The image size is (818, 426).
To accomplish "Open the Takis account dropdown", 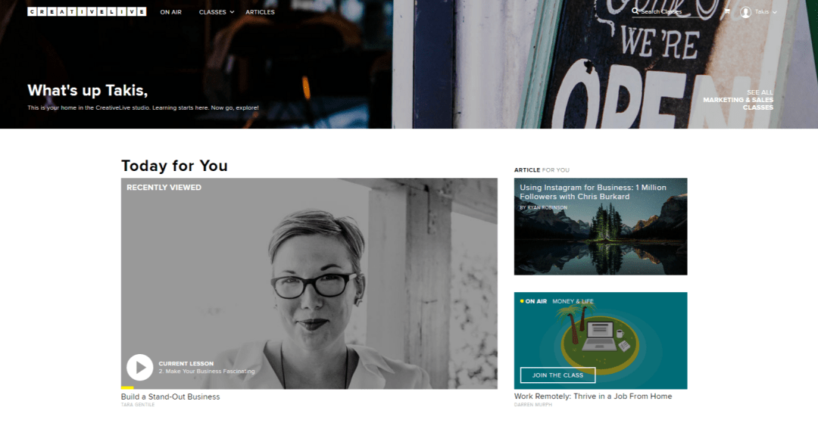I will click(x=766, y=11).
